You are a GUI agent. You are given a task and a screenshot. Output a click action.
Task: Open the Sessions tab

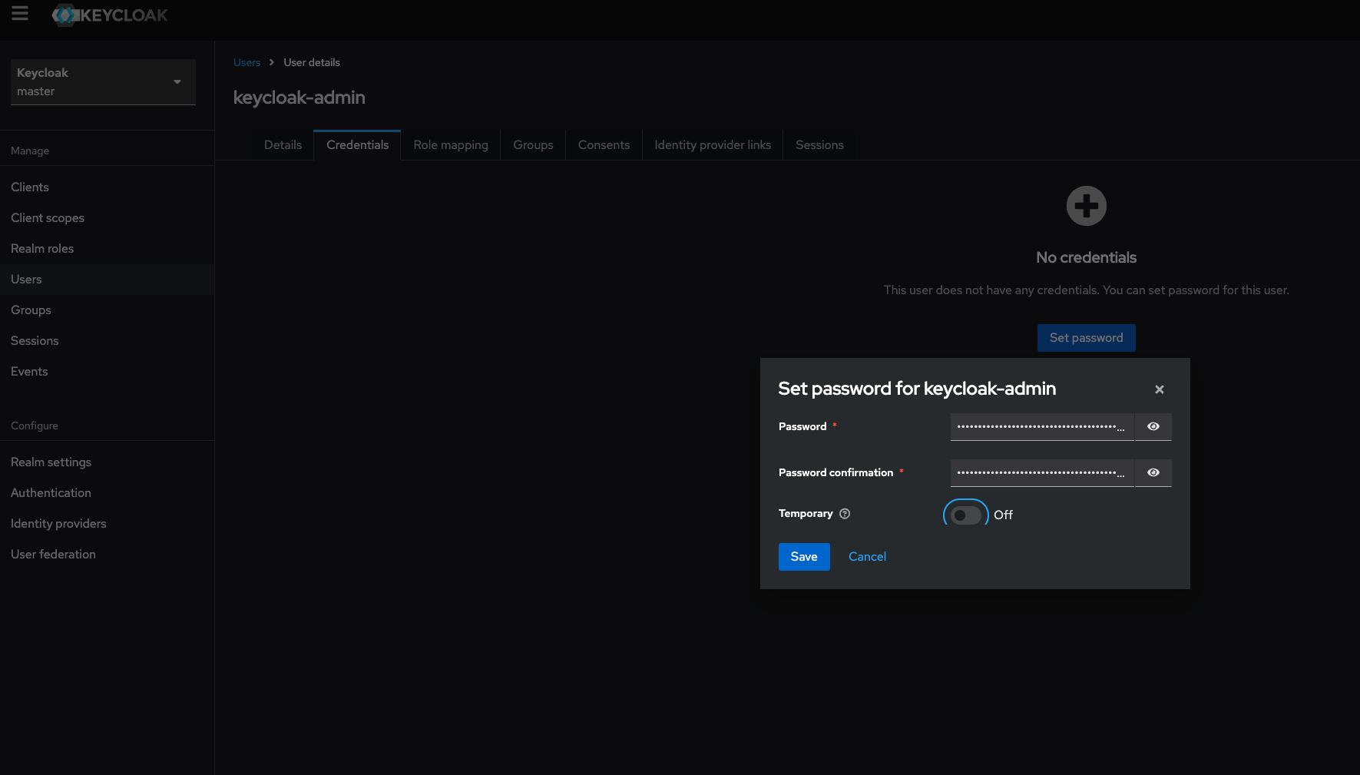(x=819, y=145)
